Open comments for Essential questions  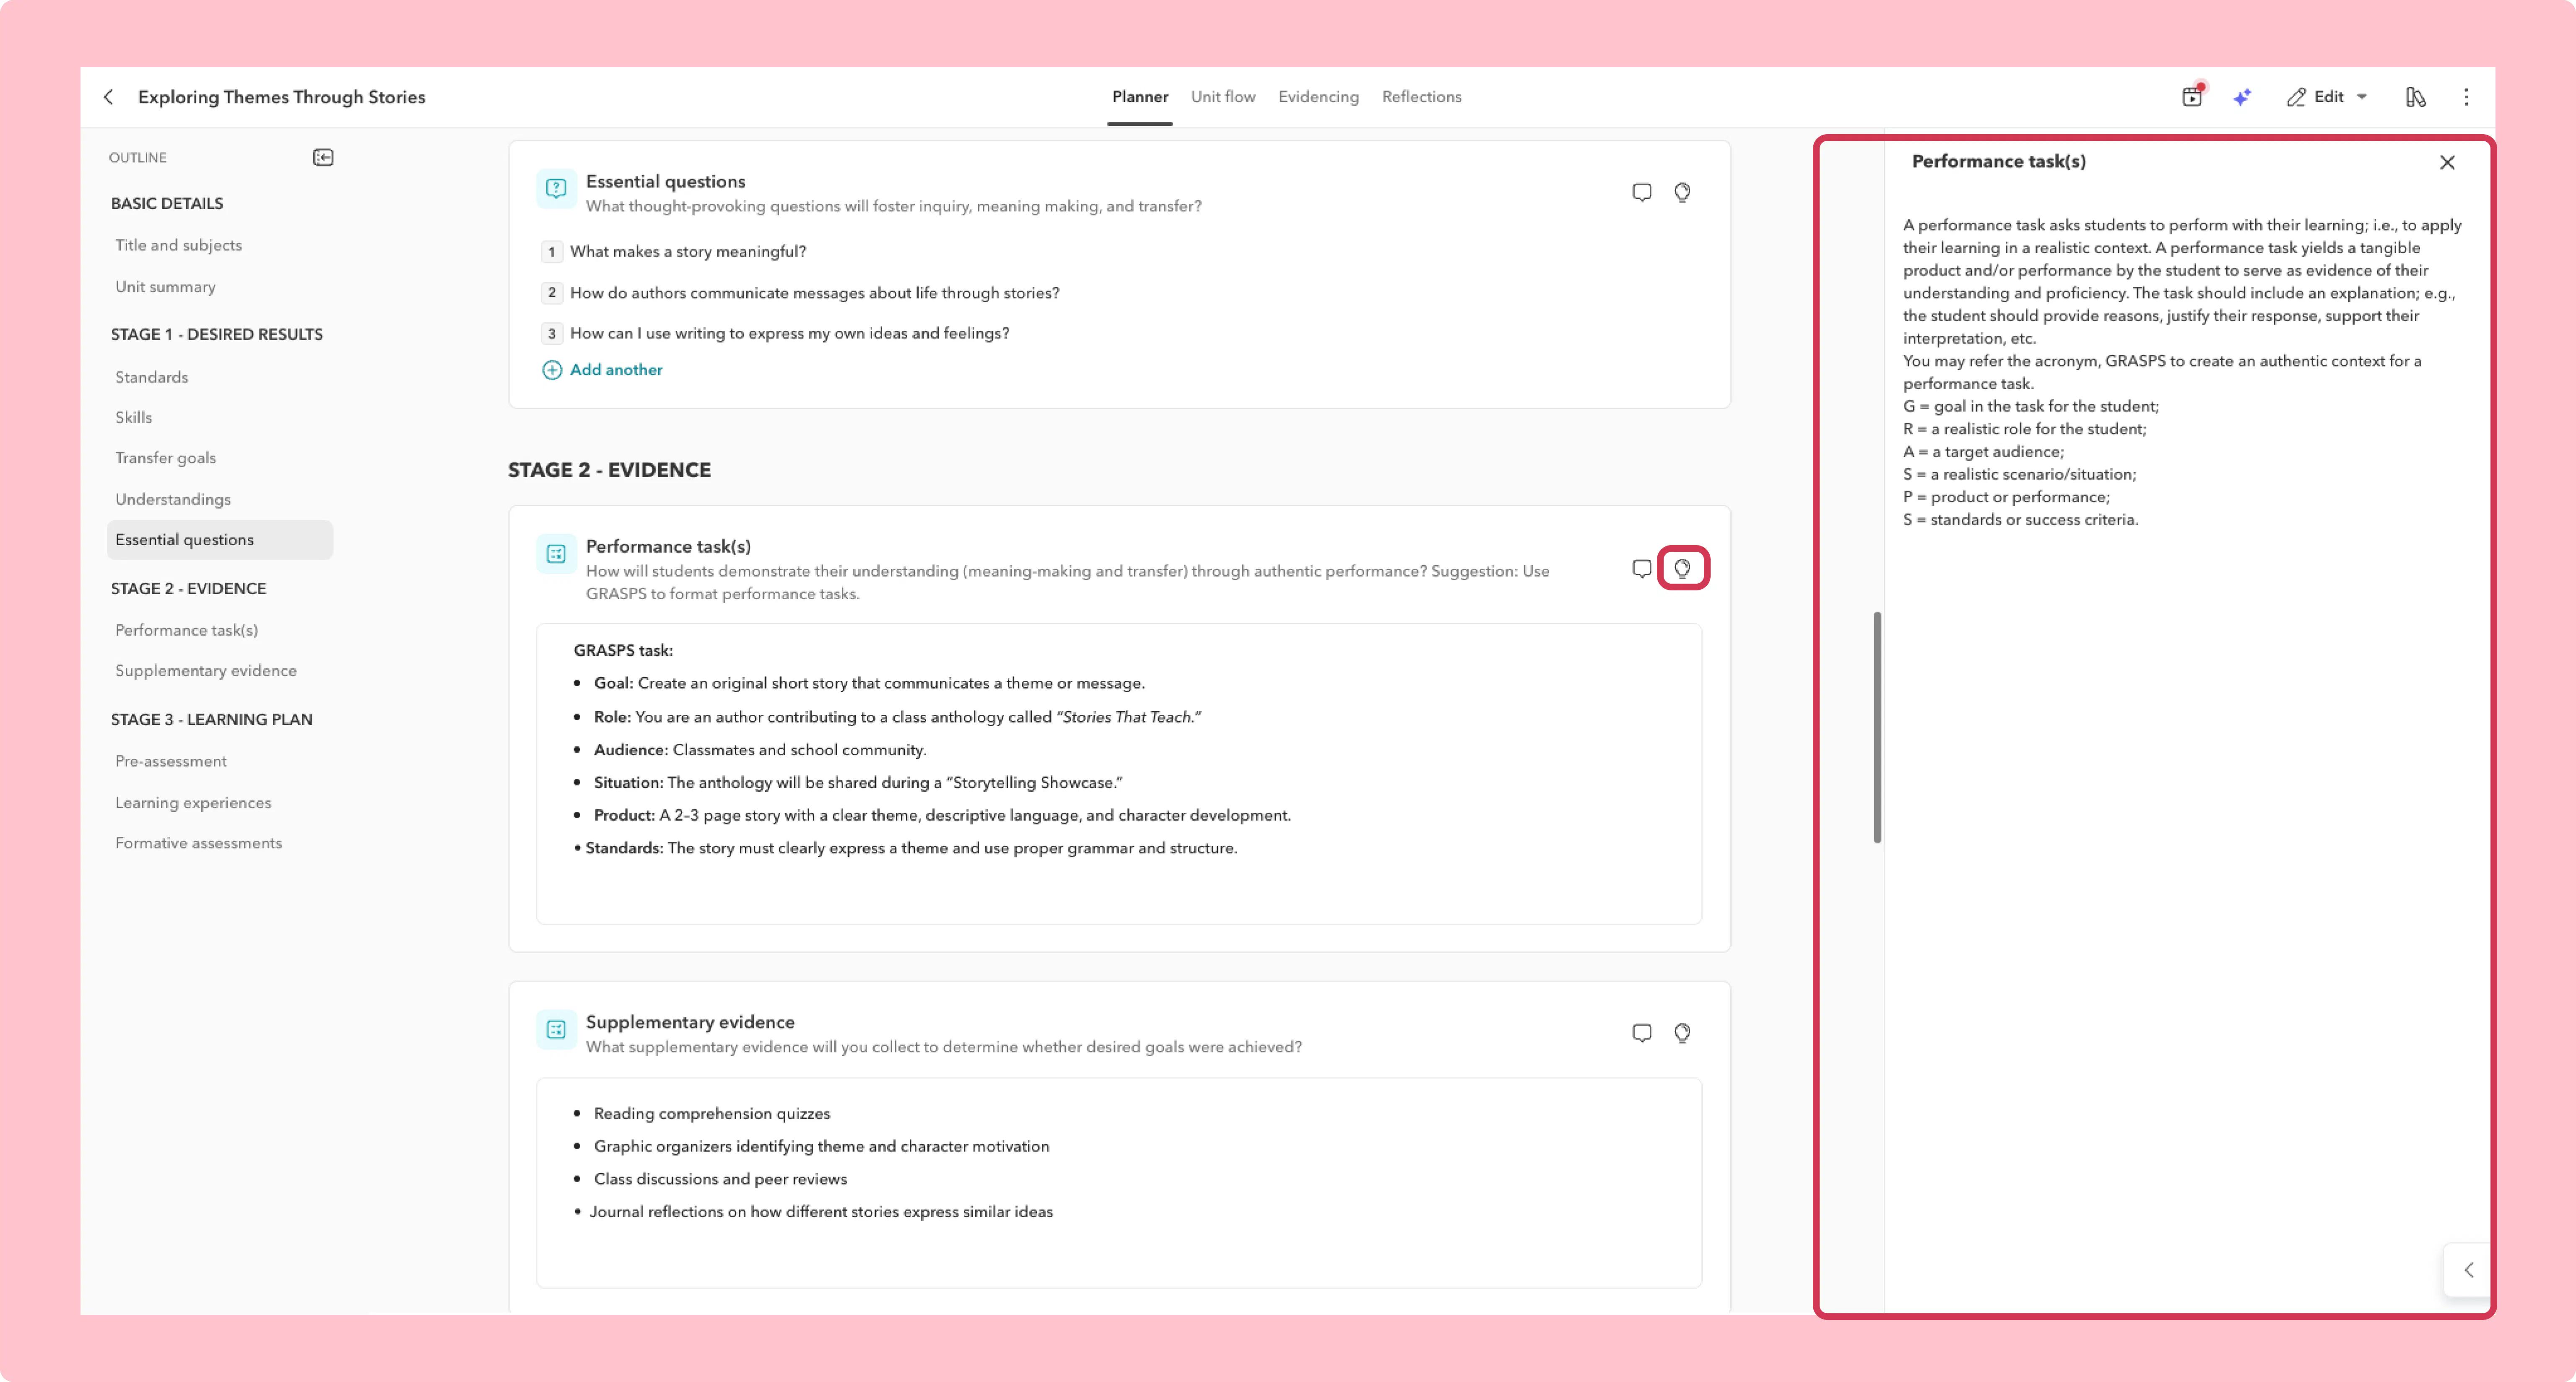tap(1642, 192)
